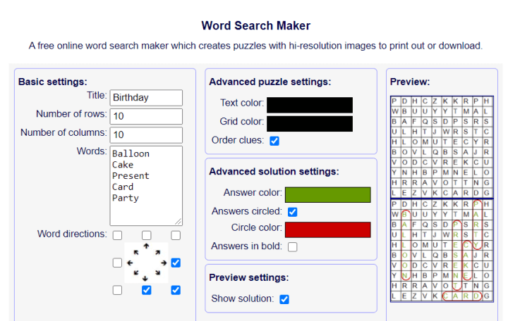508x321 pixels.
Task: Enable the up-left word direction checkbox
Action: pyautogui.click(x=117, y=235)
